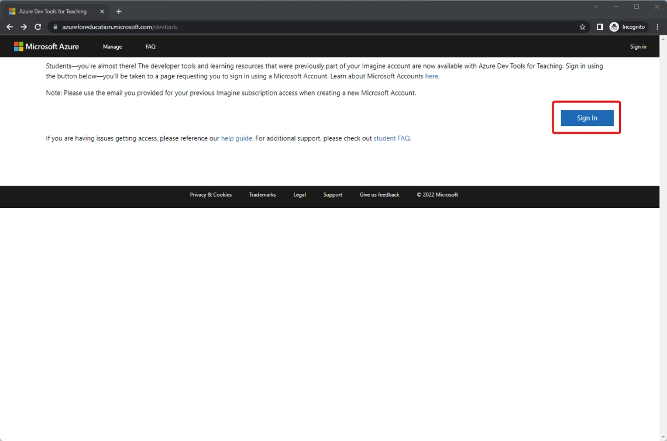The width and height of the screenshot is (667, 441).
Task: Click the vertical scrollbar down arrow
Action: coord(663,437)
